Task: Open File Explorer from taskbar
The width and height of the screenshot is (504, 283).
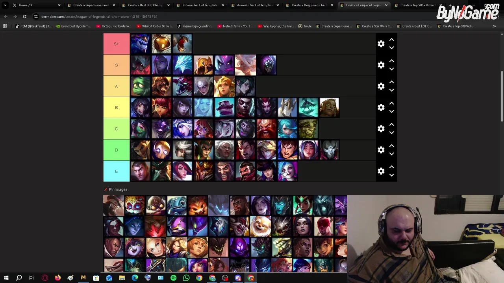Action: click(x=122, y=278)
